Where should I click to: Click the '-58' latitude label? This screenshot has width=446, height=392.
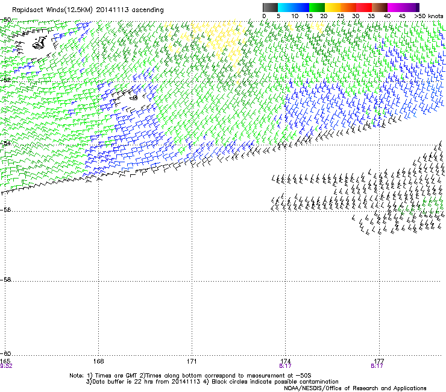click(5, 280)
